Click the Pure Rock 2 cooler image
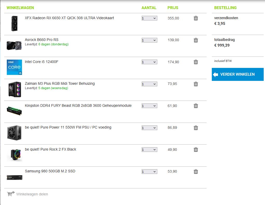Screen dimensions: 265x205 (15, 154)
